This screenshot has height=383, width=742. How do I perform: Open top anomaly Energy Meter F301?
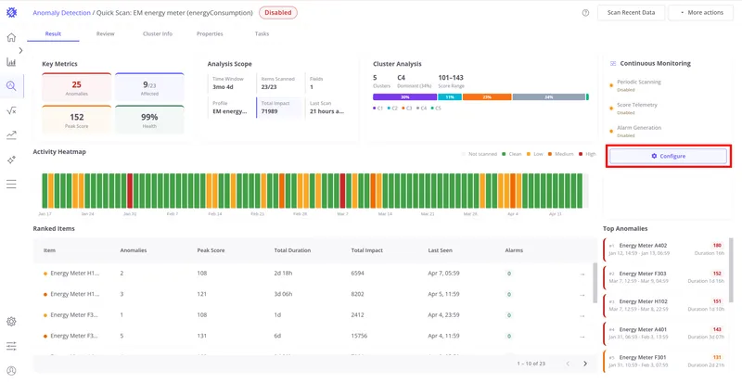click(x=664, y=362)
